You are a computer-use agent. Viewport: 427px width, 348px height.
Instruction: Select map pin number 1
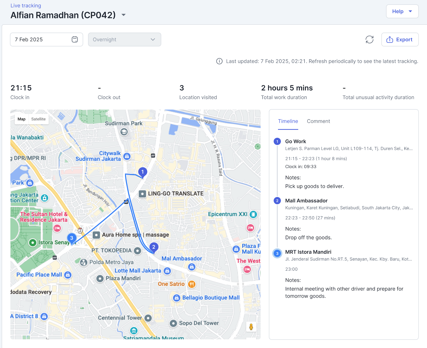pos(143,172)
